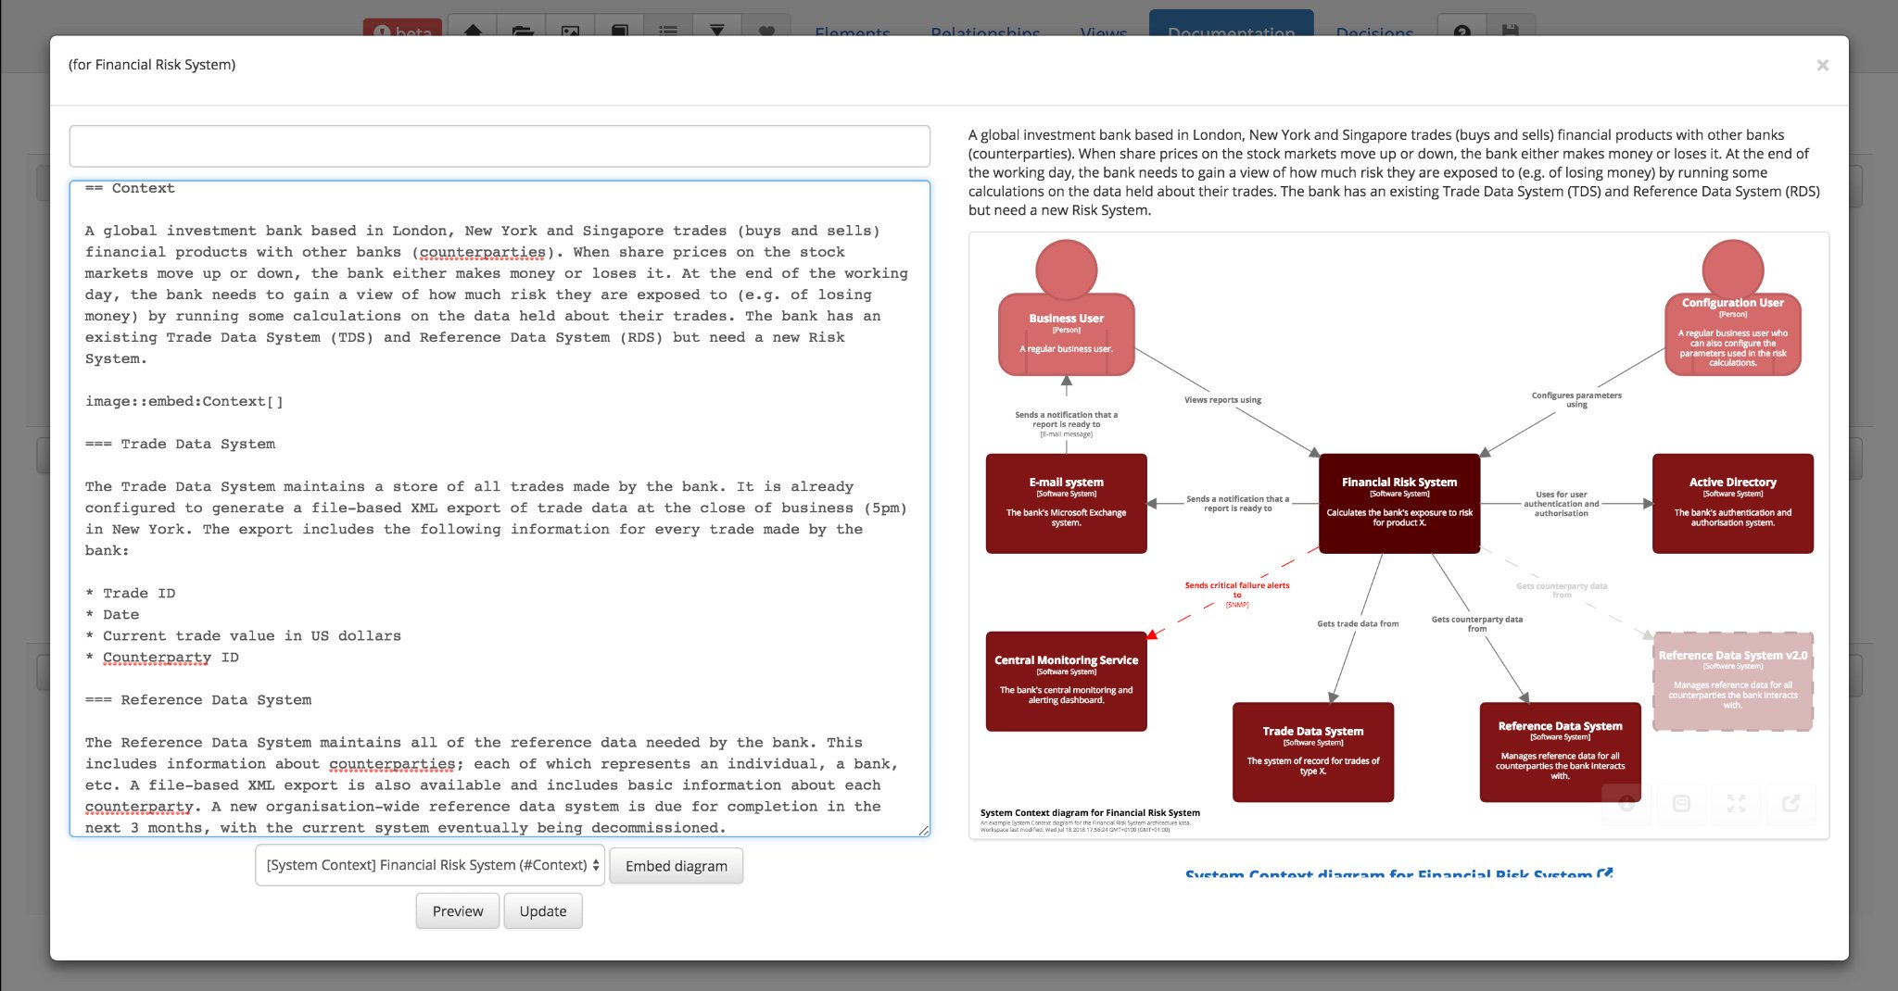1898x991 pixels.
Task: Expand the diagram to fullscreen
Action: point(1737,804)
